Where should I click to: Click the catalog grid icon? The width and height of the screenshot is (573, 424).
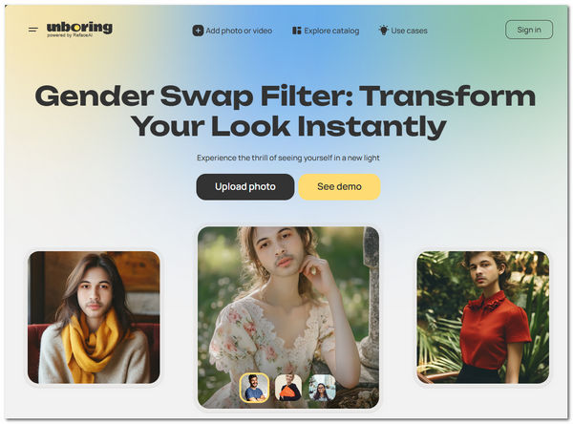pos(296,31)
